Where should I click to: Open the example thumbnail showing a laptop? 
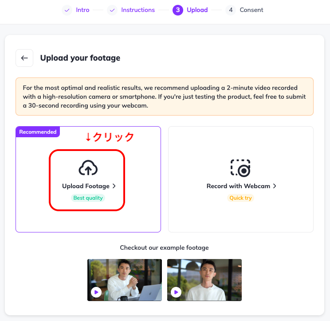pos(125,280)
